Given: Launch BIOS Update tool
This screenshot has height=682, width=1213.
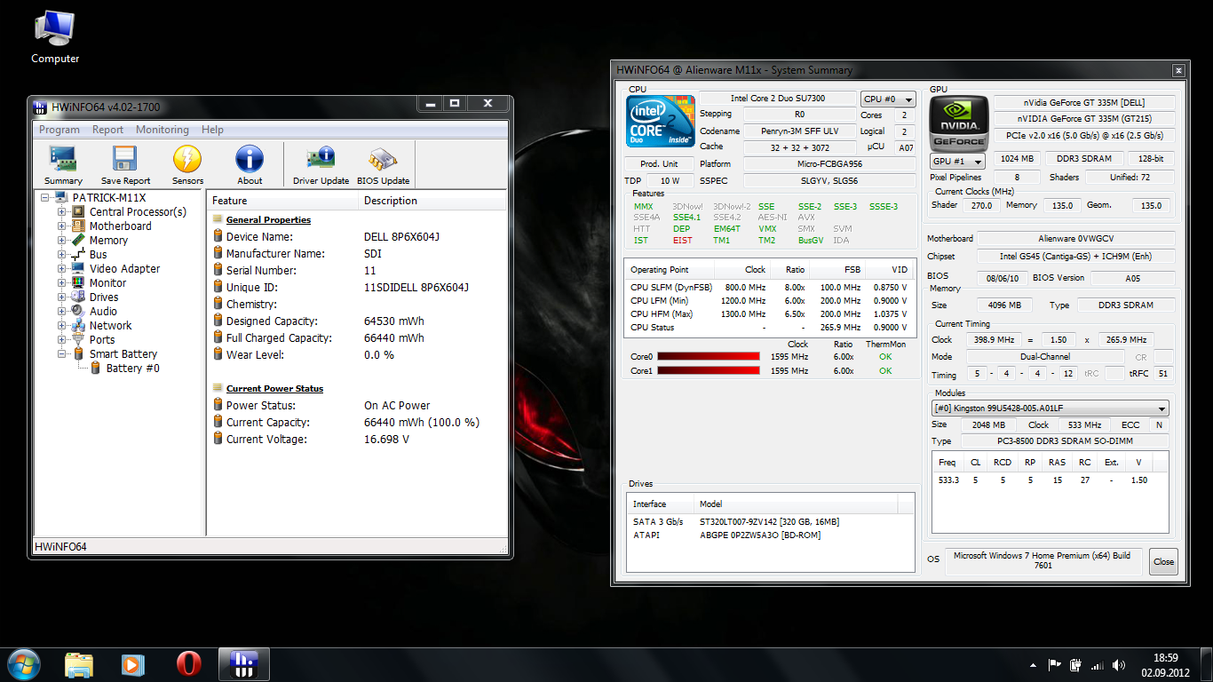Looking at the screenshot, I should [383, 165].
